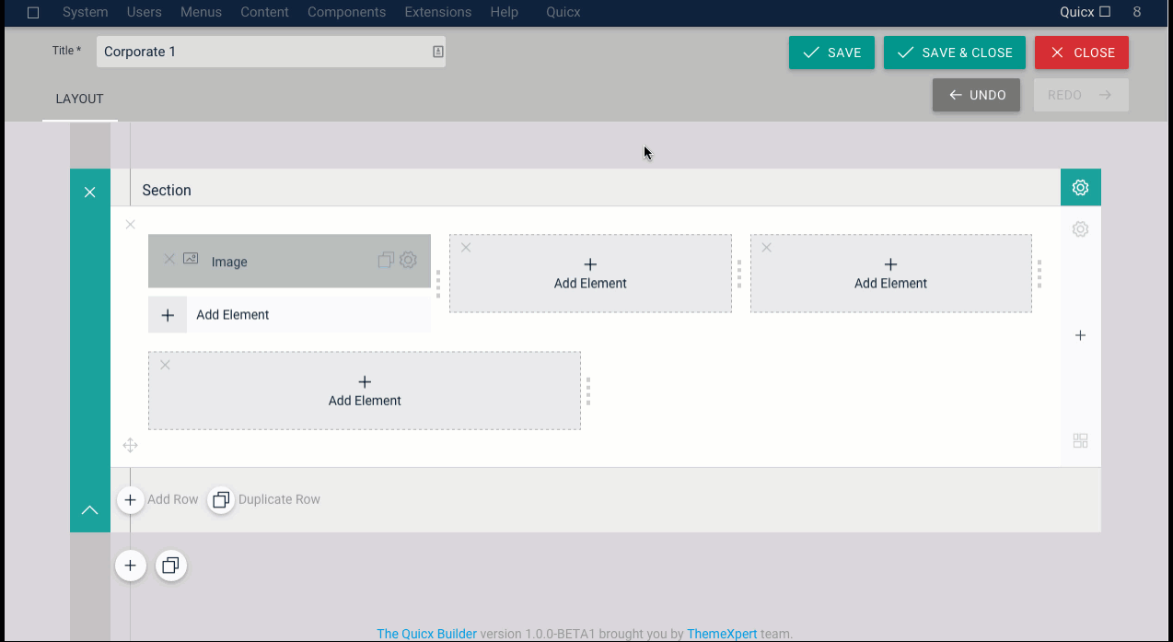Add Element in the second column
The image size is (1173, 642).
(x=590, y=274)
